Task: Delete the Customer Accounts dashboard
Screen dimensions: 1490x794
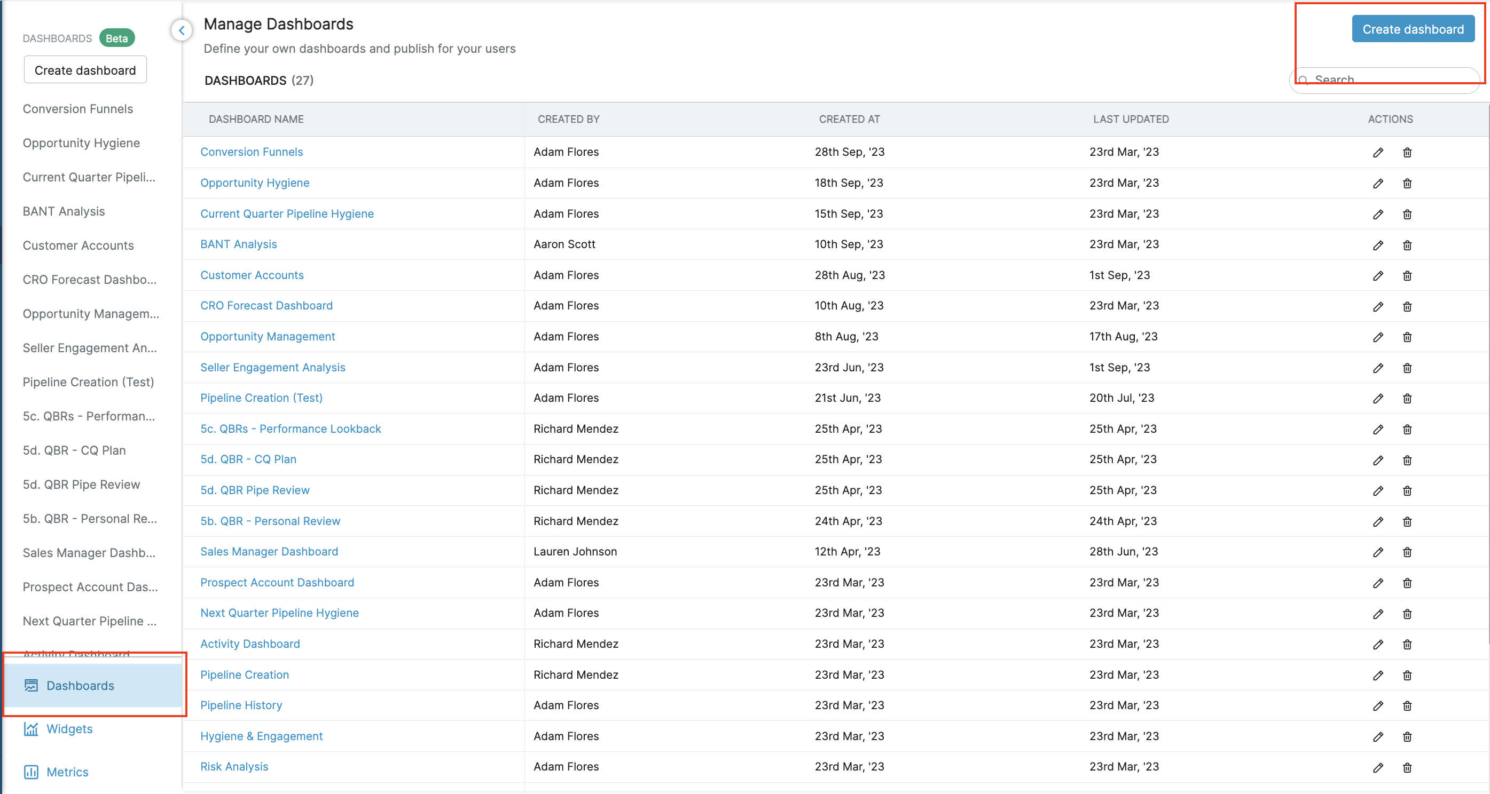Action: 1407,276
